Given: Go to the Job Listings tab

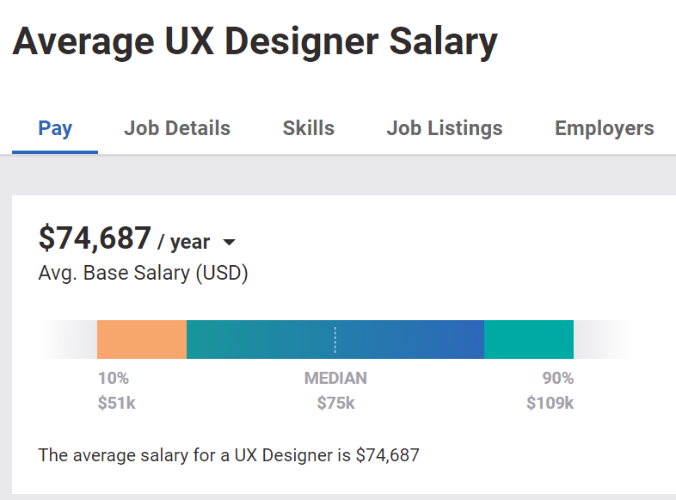Looking at the screenshot, I should coord(444,129).
